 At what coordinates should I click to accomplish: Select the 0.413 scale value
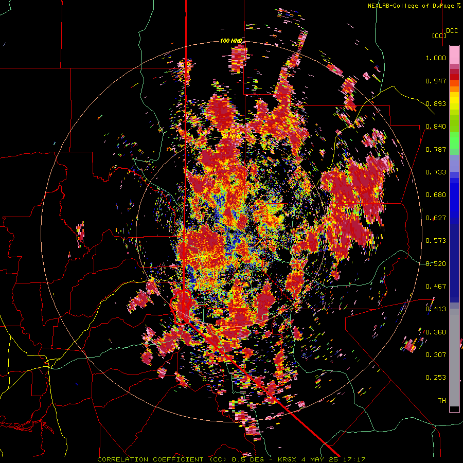click(436, 309)
